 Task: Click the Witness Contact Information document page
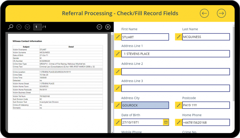coord(57,81)
